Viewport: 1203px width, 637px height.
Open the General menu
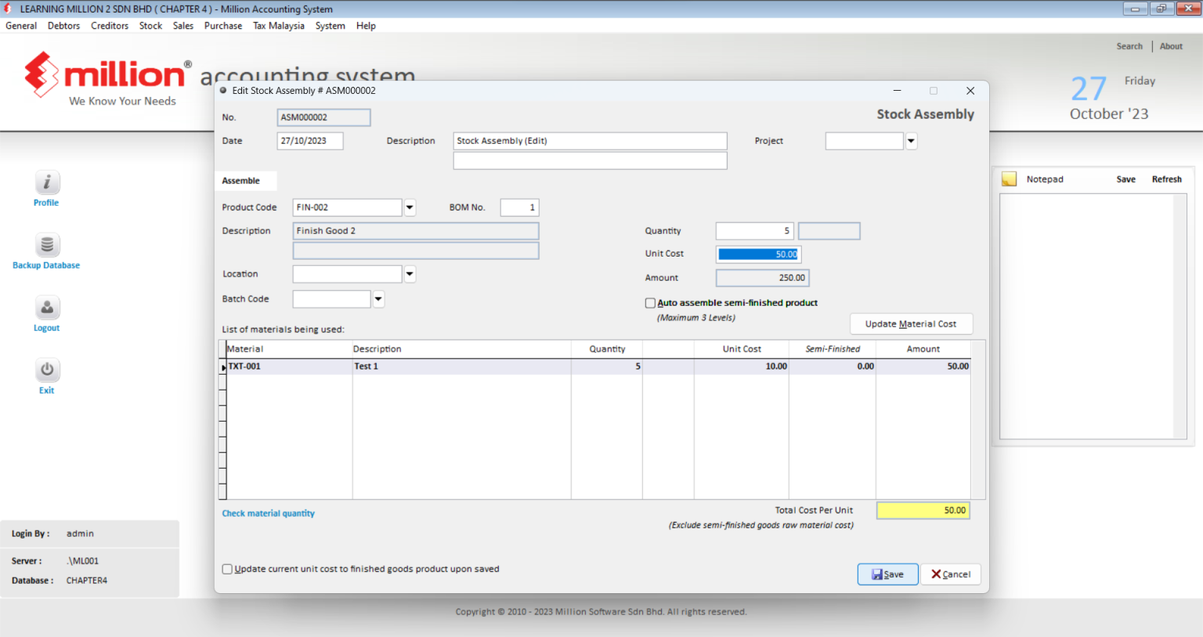tap(21, 26)
